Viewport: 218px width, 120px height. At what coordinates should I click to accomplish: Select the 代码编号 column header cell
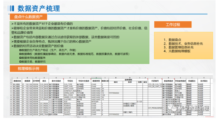point(155,81)
